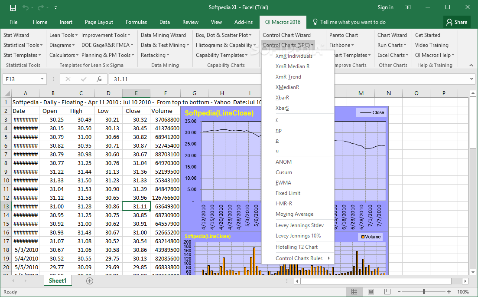This screenshot has height=297, width=478.
Task: Click the zoom slider handle
Action: pos(424,292)
